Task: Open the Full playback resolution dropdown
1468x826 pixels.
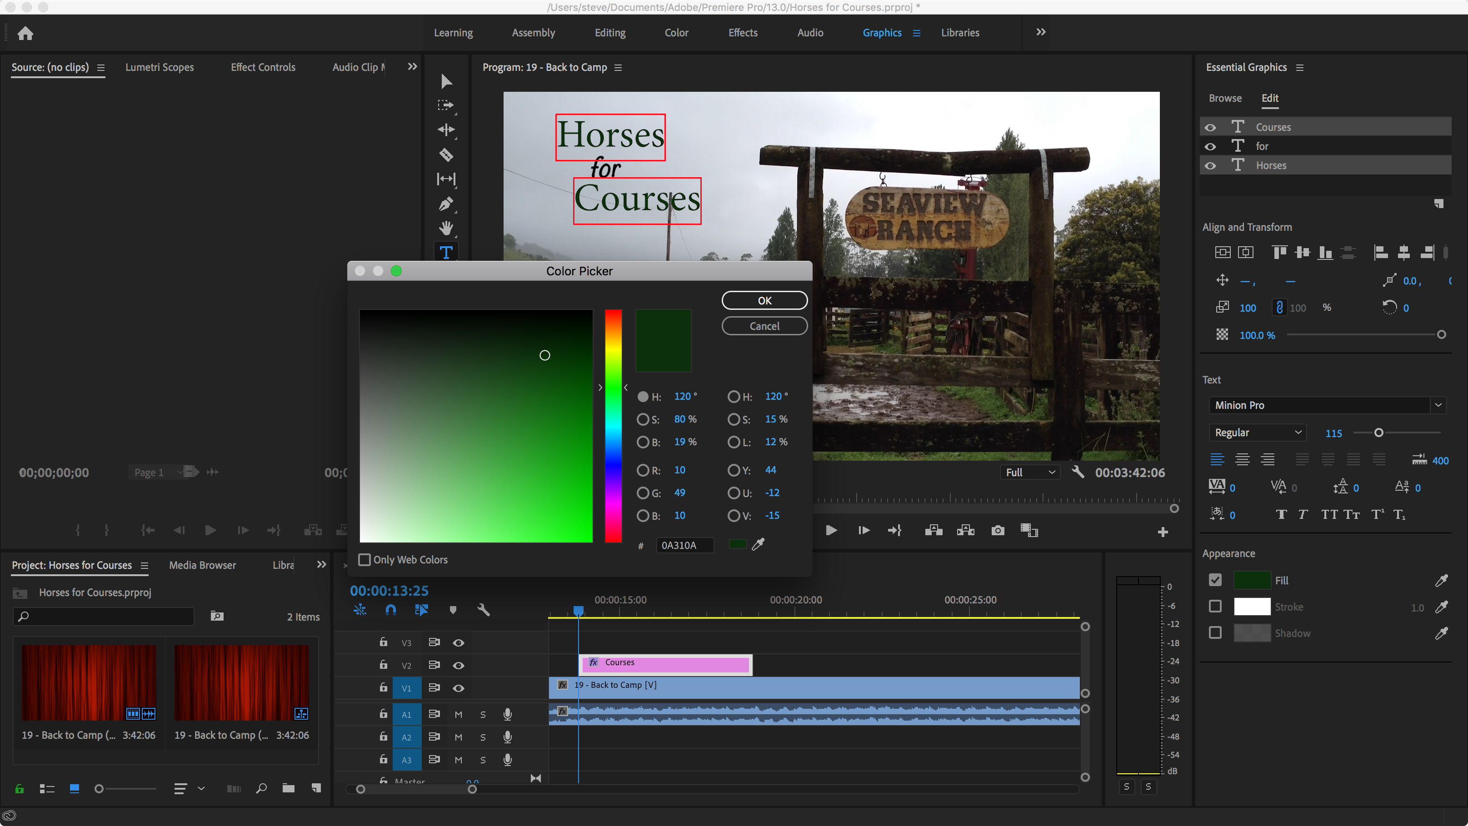Action: pyautogui.click(x=1030, y=472)
